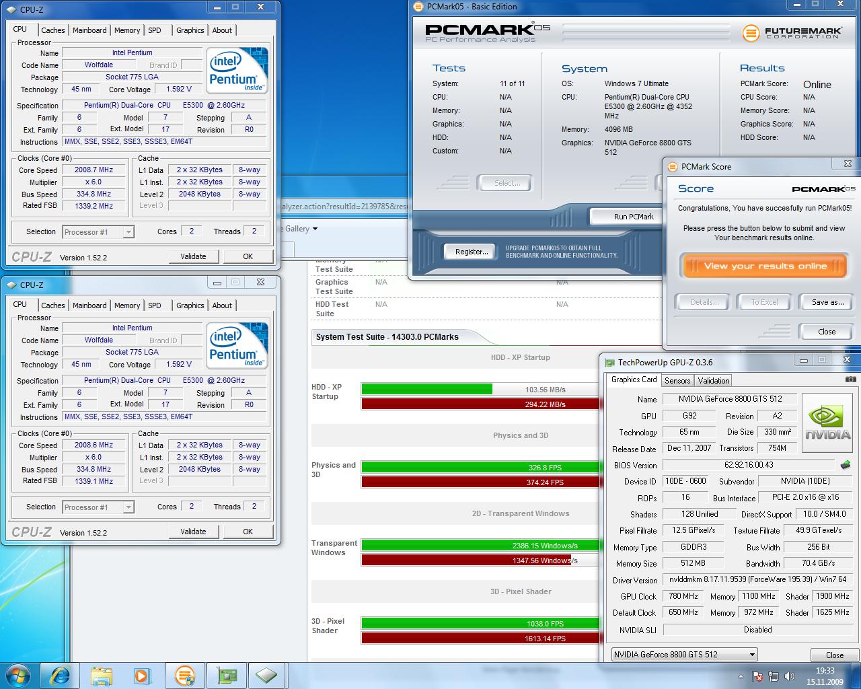Click View your results online button

(x=765, y=266)
